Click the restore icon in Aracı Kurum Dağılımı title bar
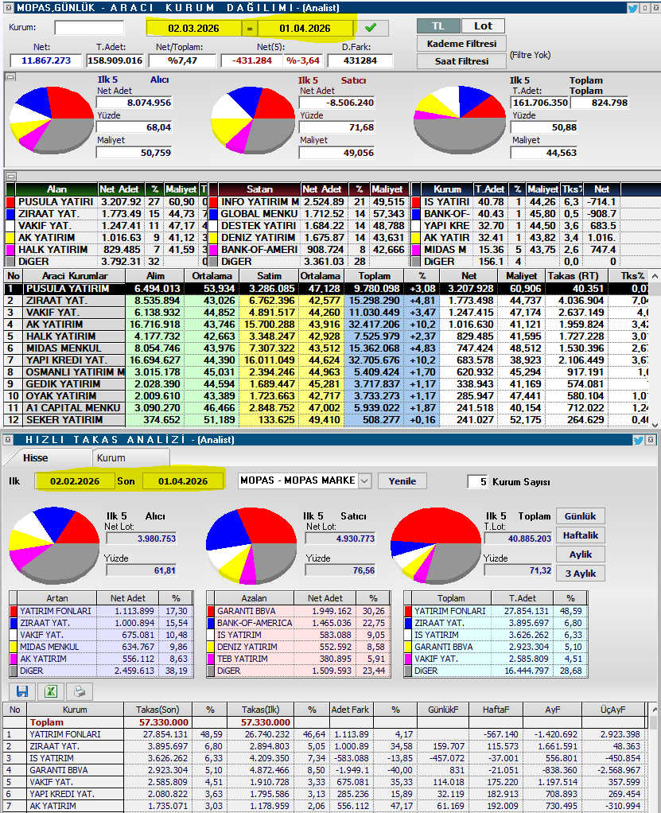The width and height of the screenshot is (661, 813). 645,8
